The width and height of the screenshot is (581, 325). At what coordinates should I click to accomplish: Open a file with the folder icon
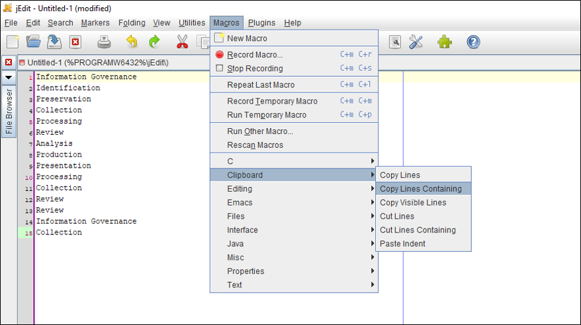click(x=33, y=42)
